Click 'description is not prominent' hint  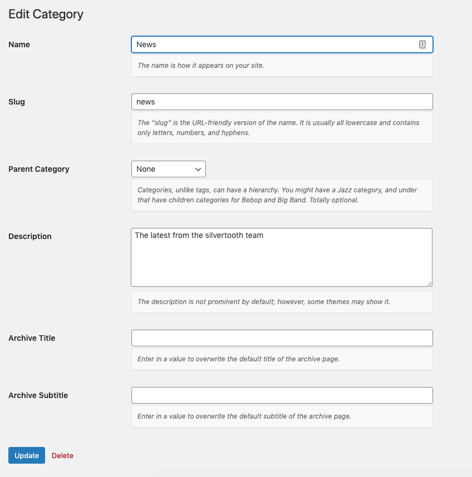tap(264, 302)
